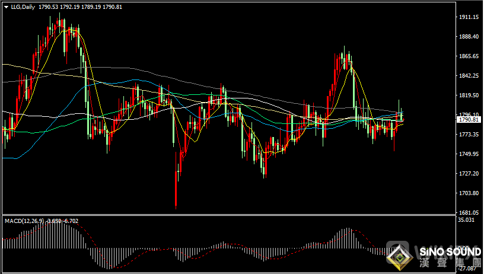Viewport: 484px width, 274px height.
Task: Click the current price tag 1790.81
Action: pyautogui.click(x=469, y=120)
